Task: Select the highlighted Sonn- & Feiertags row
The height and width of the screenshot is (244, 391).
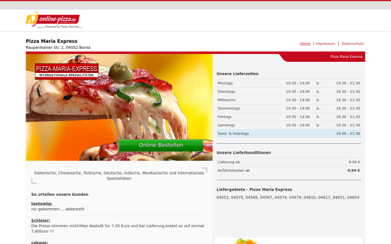Action: pos(289,133)
